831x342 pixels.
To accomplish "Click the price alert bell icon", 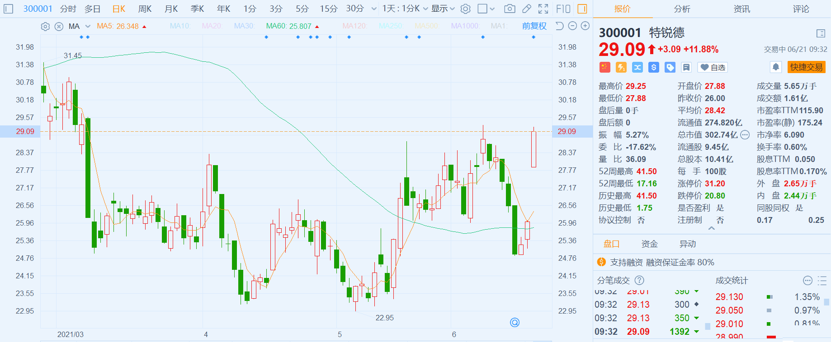I will 776,67.
